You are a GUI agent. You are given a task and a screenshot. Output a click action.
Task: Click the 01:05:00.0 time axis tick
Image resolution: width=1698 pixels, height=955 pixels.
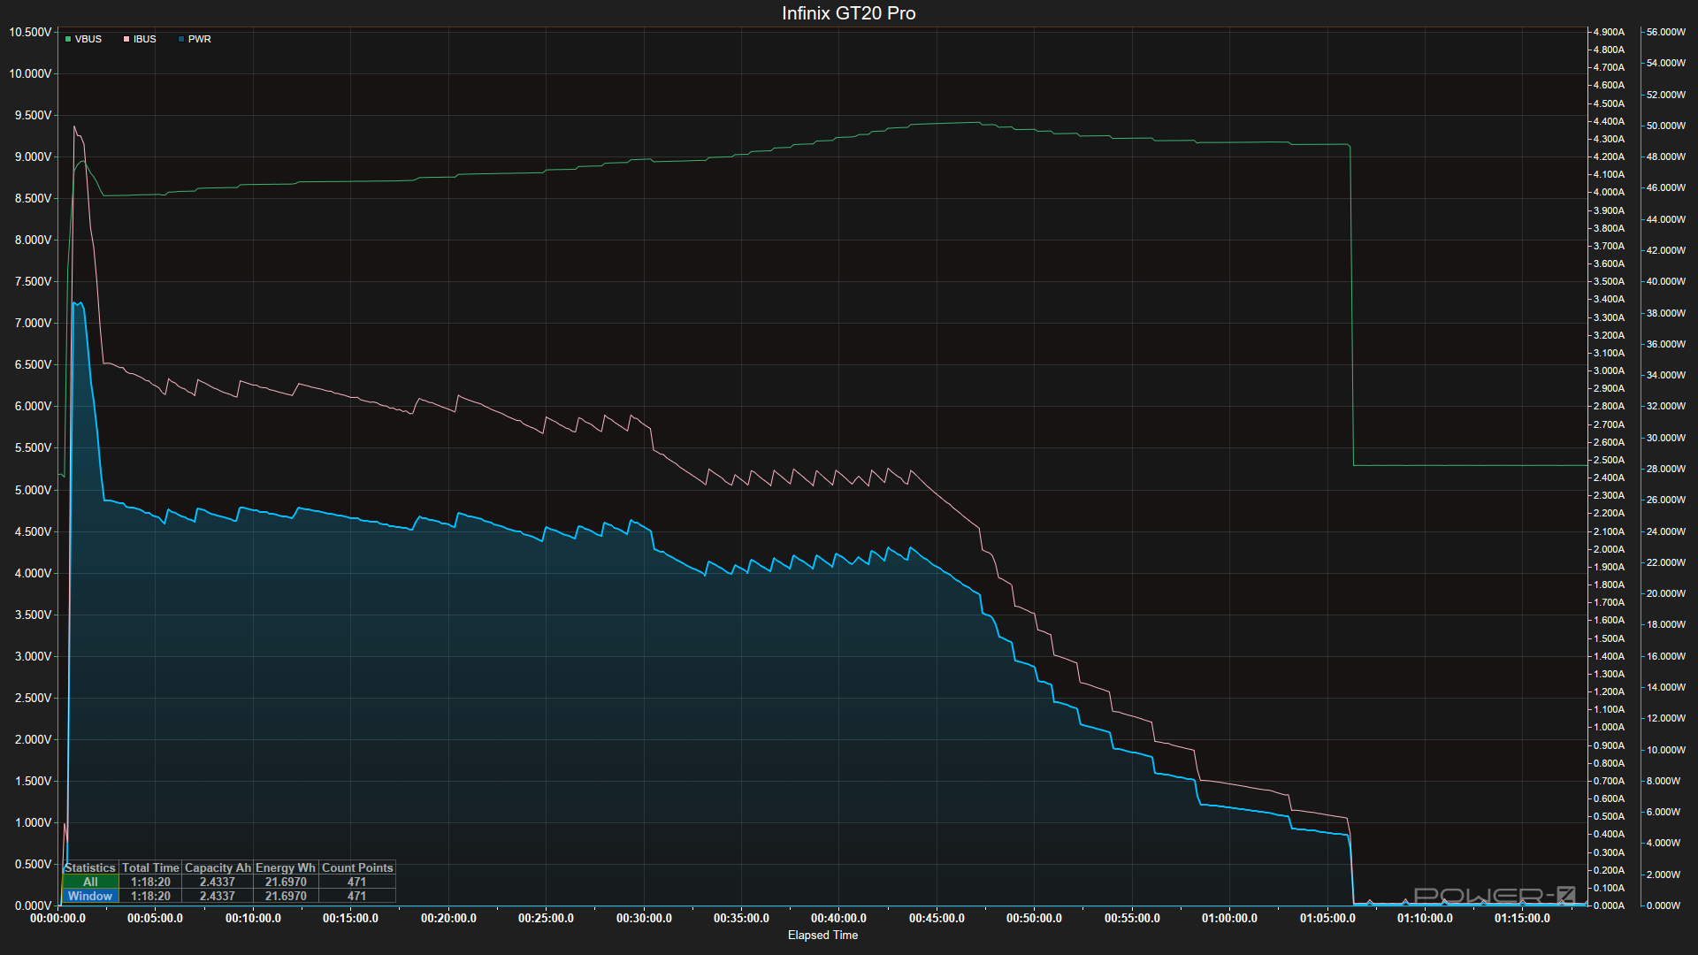pyautogui.click(x=1327, y=918)
